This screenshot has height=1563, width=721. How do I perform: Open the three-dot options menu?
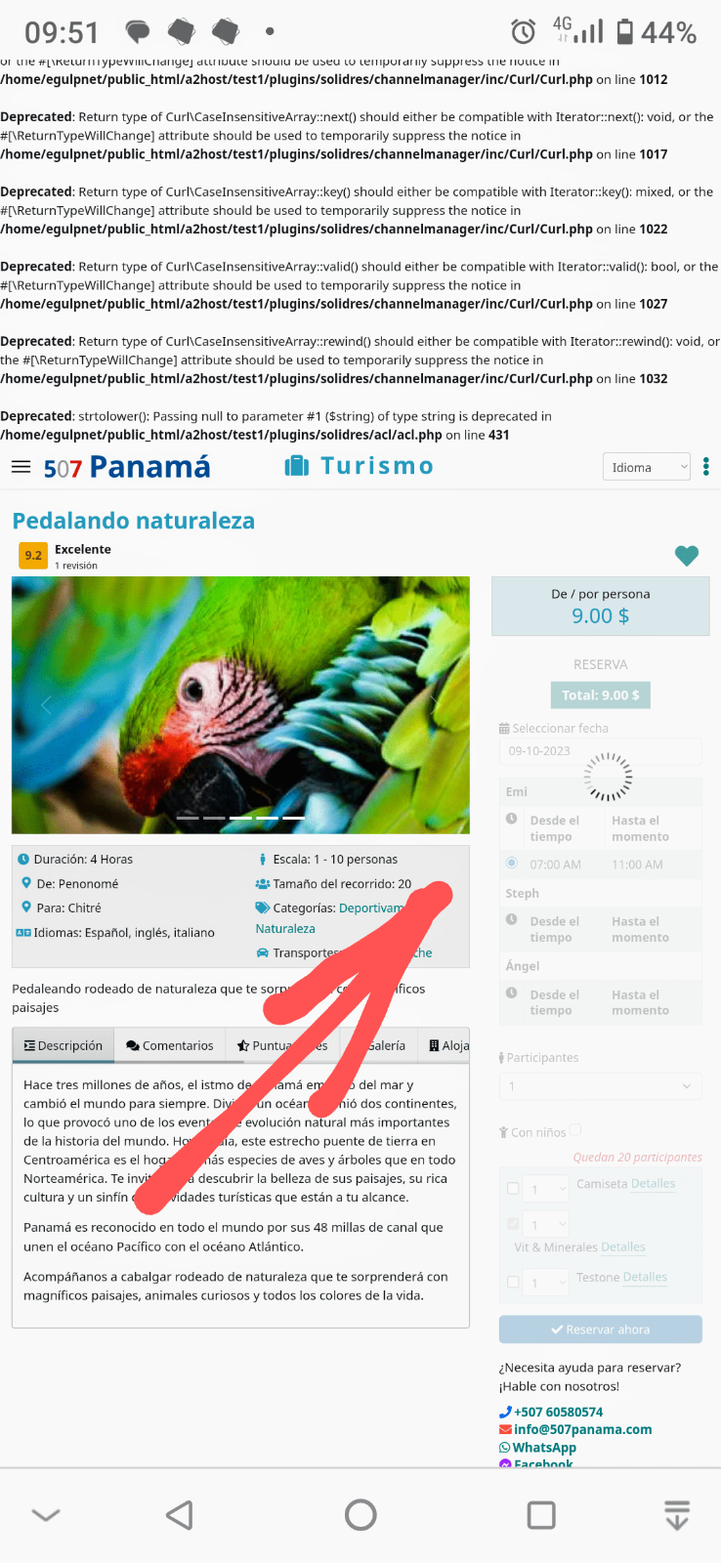point(706,467)
